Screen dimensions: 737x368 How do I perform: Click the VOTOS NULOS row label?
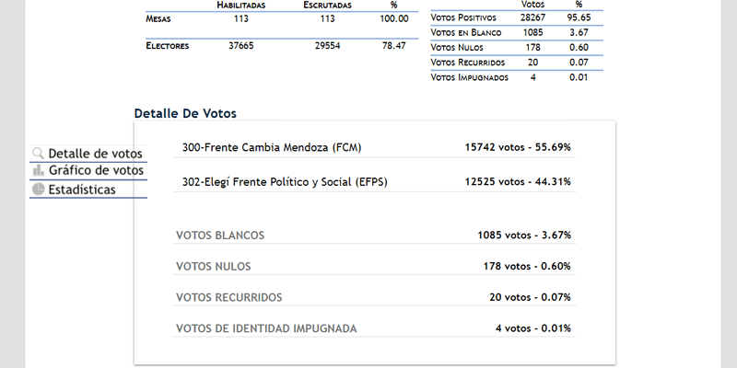coord(214,267)
